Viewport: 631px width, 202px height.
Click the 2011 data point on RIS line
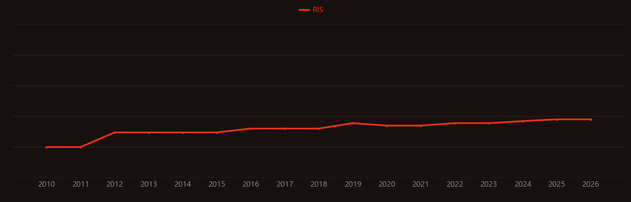click(x=81, y=147)
